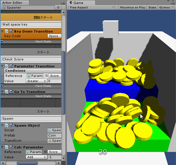Screen dimensions: 176x165
Task: Click the Next State bar under Key Down Transition
Action: point(31,42)
